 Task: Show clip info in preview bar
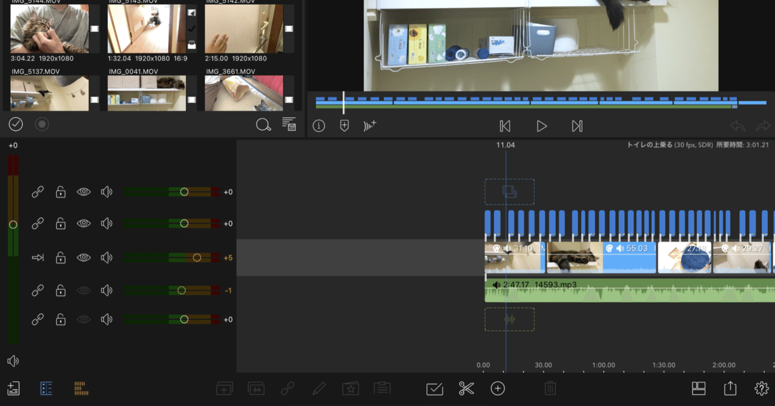pyautogui.click(x=319, y=126)
